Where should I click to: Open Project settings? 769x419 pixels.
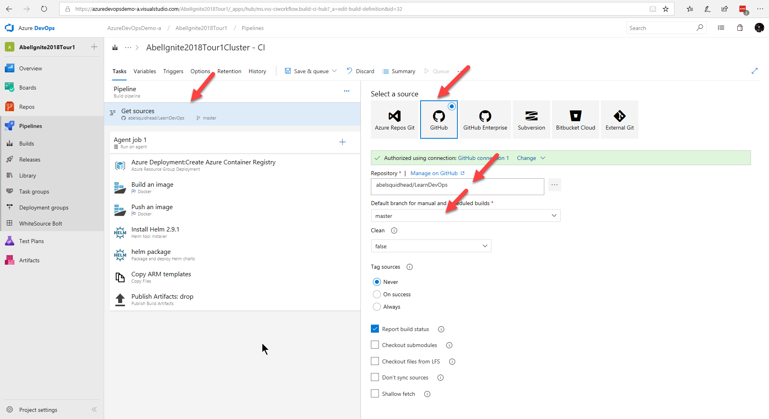(38, 410)
